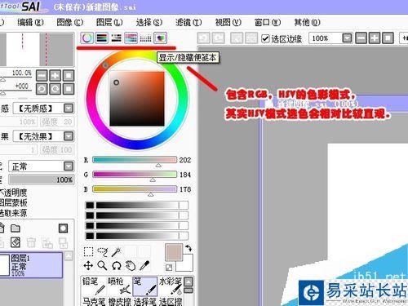408x306 pixels.
Task: Click the toolbar reset zoom square button
Action: click(388, 38)
